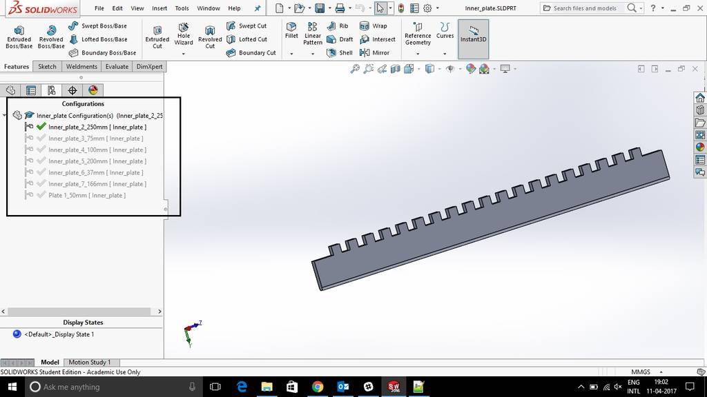707x397 pixels.
Task: Open Chrome from the Windows taskbar
Action: click(318, 387)
